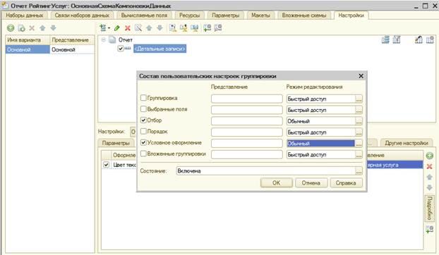Select Основной in Имя варианта column
The image size is (439, 255).
coord(28,50)
